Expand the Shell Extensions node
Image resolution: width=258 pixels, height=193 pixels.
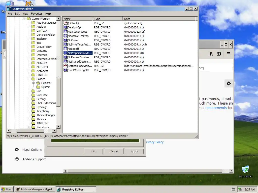tap(29, 103)
